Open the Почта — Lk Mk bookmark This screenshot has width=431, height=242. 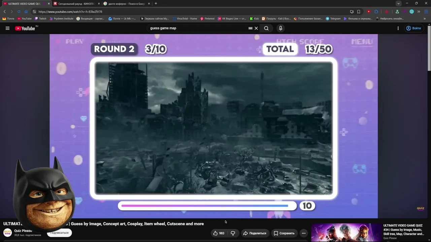pyautogui.click(x=122, y=19)
